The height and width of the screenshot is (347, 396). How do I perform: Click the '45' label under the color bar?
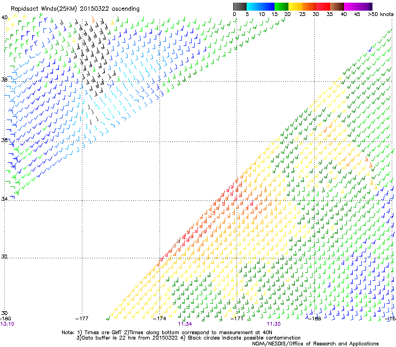pos(357,14)
